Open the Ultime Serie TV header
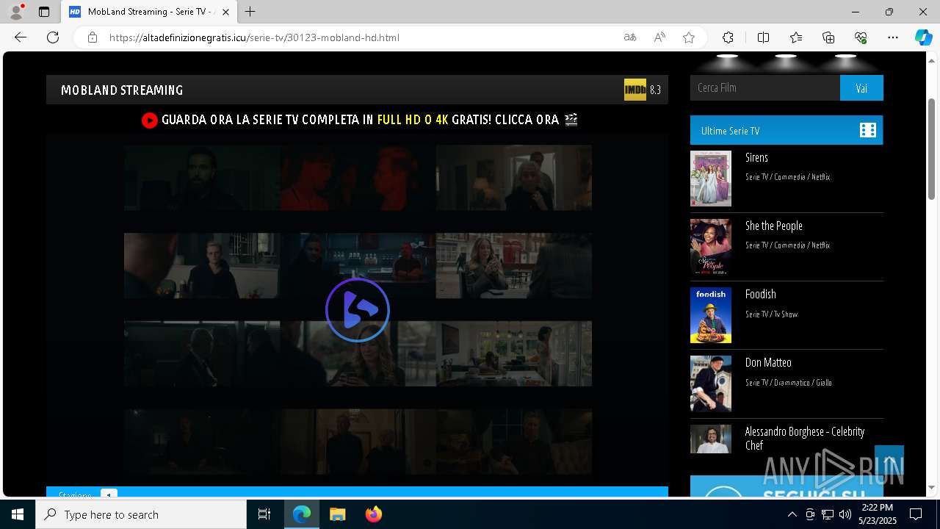Viewport: 940px width, 529px height. pyautogui.click(x=787, y=130)
